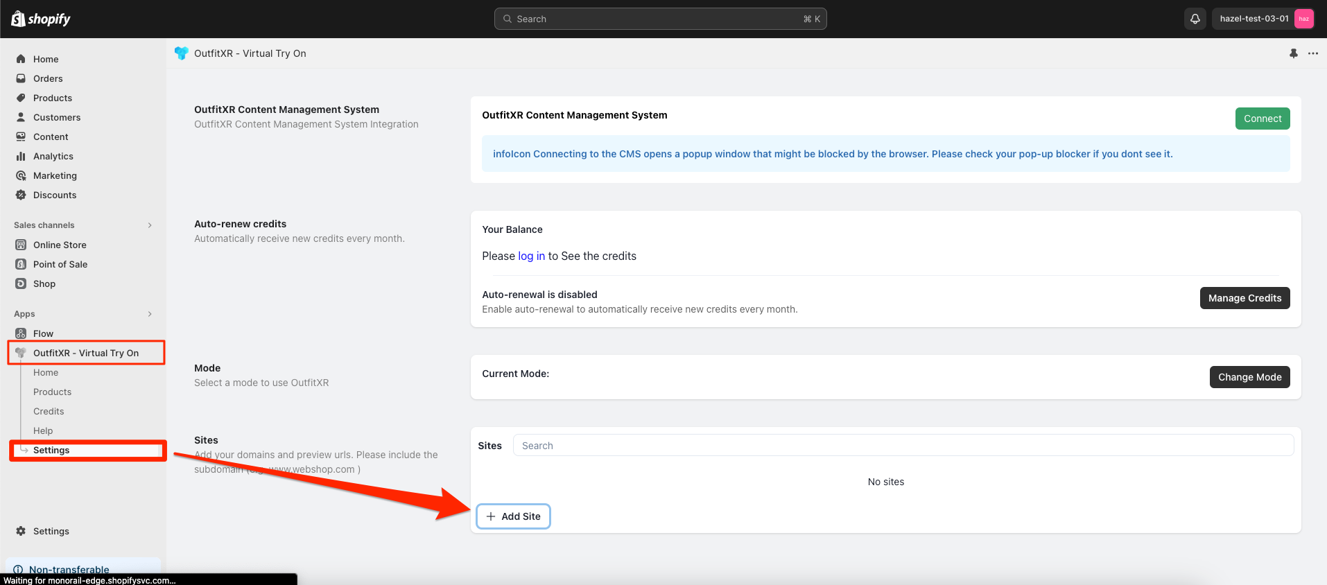Expand the Apps section chevron
This screenshot has width=1327, height=585.
coord(150,314)
